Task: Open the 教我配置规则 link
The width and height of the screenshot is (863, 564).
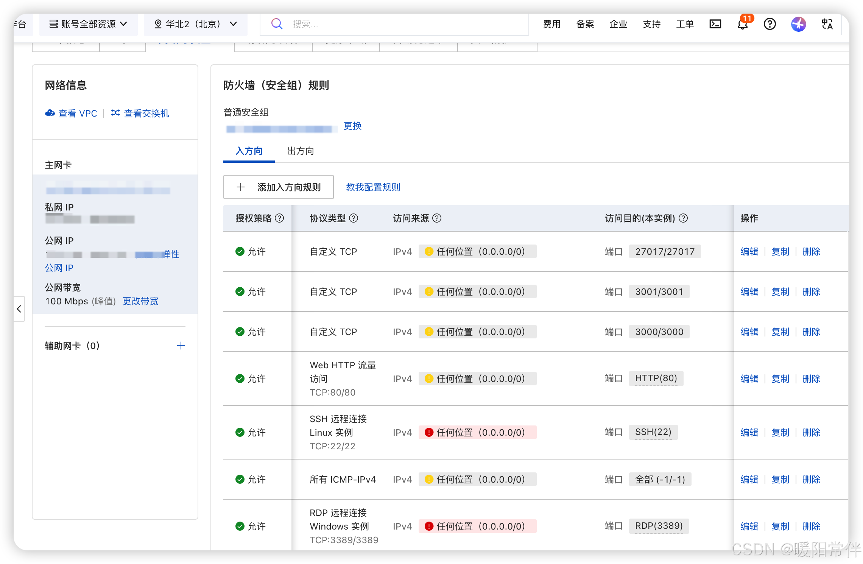Action: click(373, 187)
